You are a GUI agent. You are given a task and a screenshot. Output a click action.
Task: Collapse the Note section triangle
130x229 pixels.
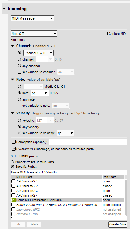(13, 80)
